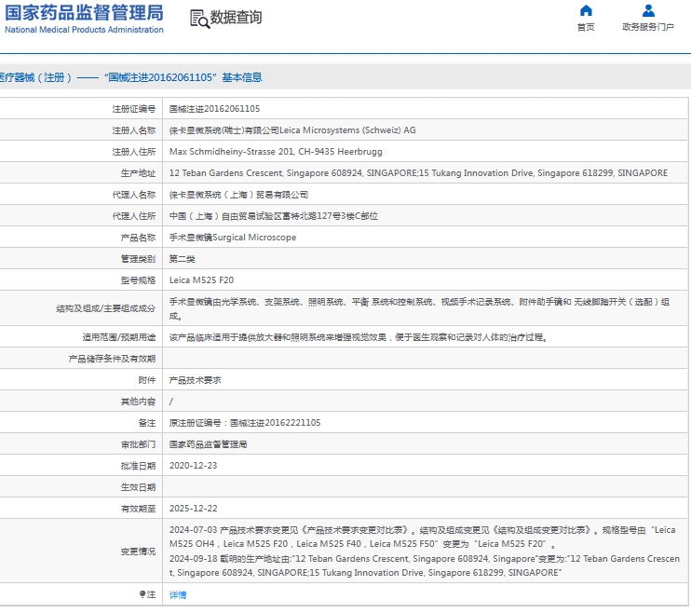Click the approving department value 国家药品监督管理局
691x613 pixels.
pyautogui.click(x=208, y=444)
